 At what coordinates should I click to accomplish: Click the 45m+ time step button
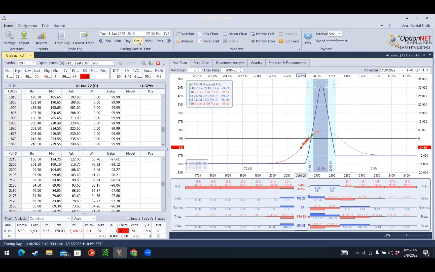149,41
